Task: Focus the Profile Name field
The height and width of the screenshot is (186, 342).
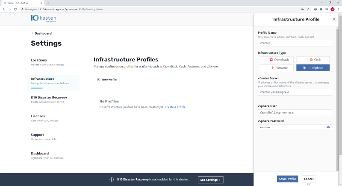Action: [295, 43]
